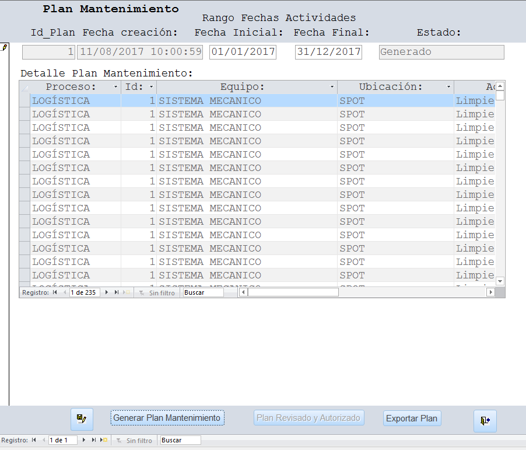This screenshot has width=526, height=450.
Task: Click next record arrow in bottom form navigator
Action: (x=84, y=440)
